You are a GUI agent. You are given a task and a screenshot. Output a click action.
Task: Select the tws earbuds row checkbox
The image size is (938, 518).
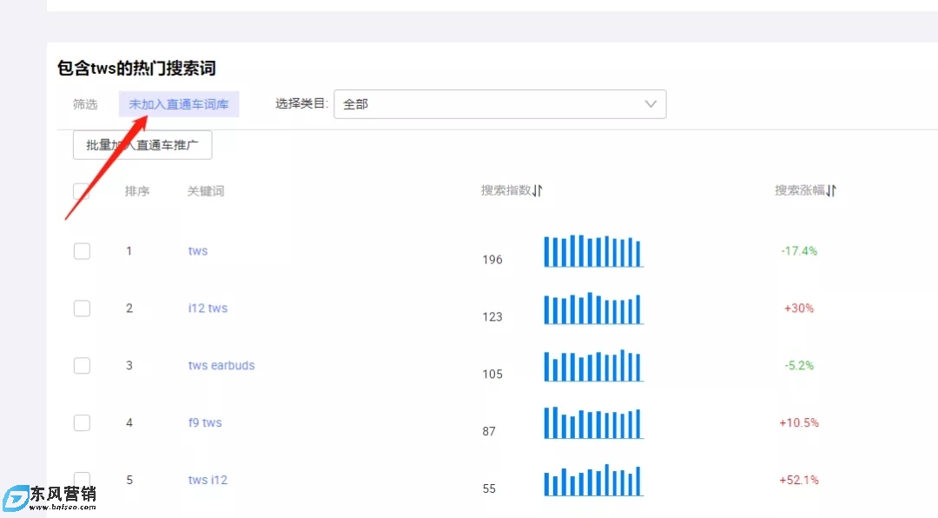82,366
